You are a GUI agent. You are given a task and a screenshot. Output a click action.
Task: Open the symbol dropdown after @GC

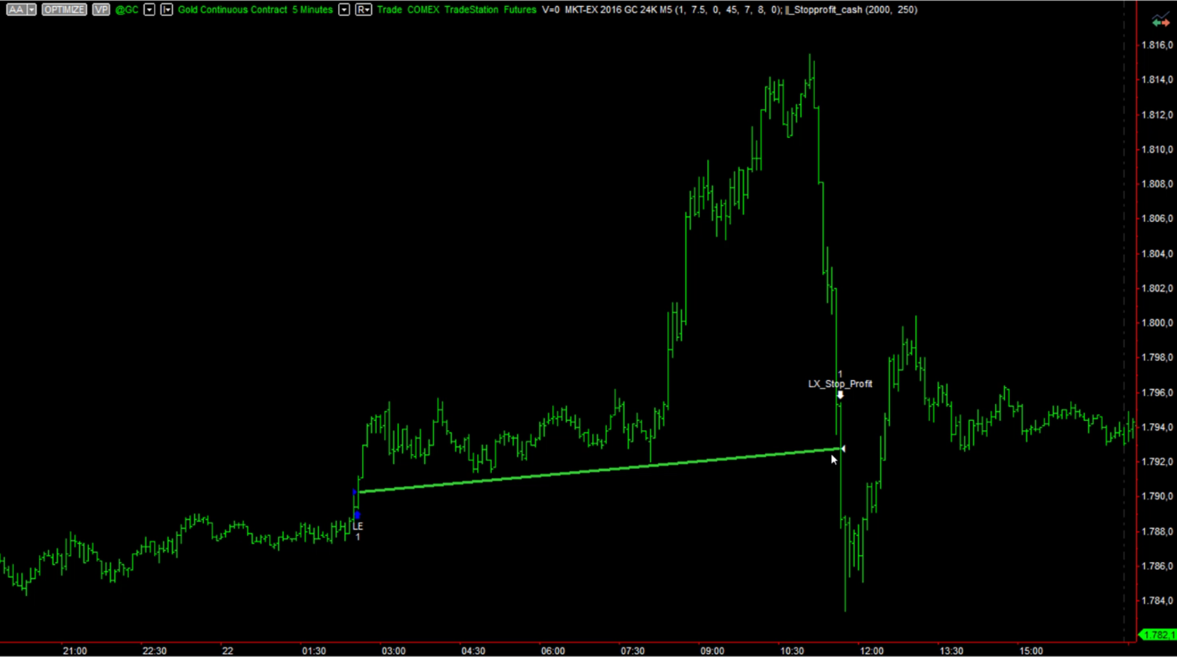click(149, 10)
